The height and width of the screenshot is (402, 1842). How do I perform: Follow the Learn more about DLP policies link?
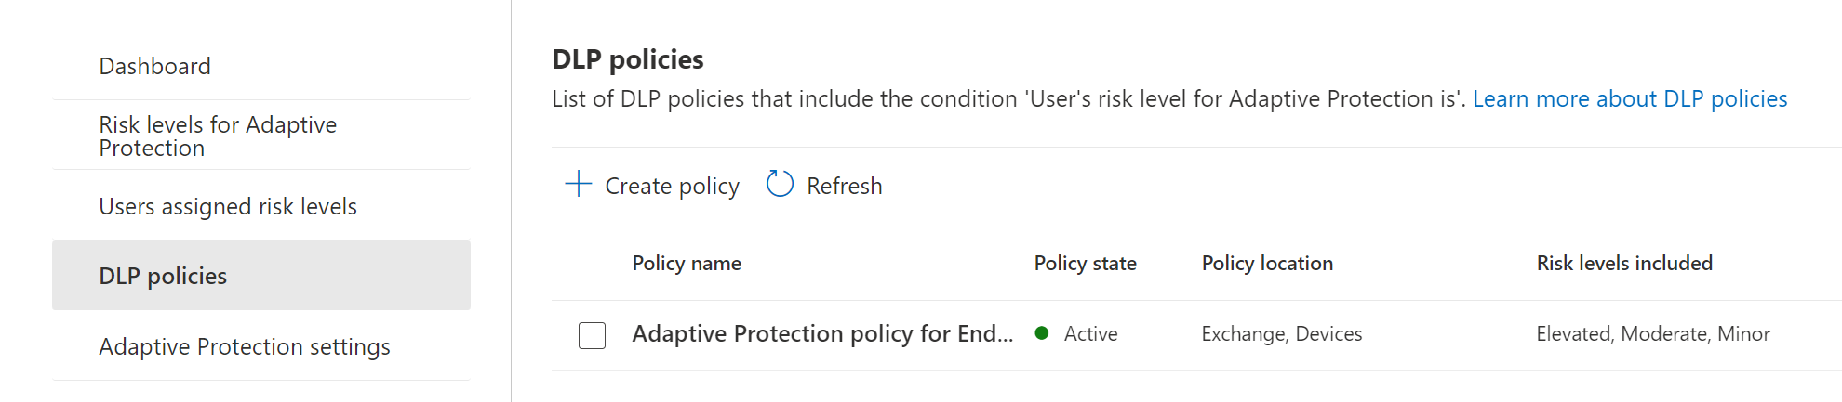tap(1630, 99)
